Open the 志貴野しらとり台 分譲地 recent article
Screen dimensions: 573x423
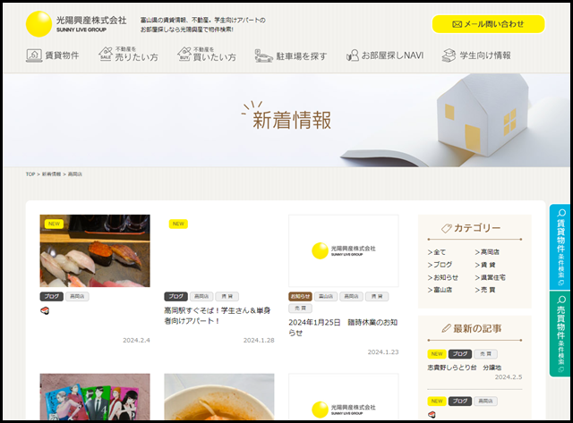(x=465, y=368)
